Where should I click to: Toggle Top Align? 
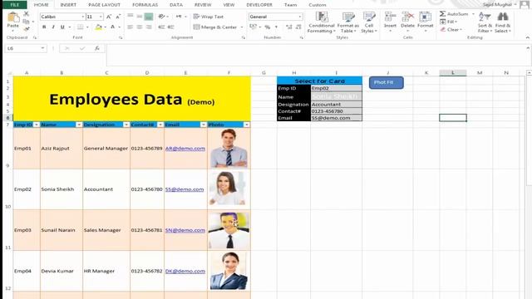tap(131, 17)
